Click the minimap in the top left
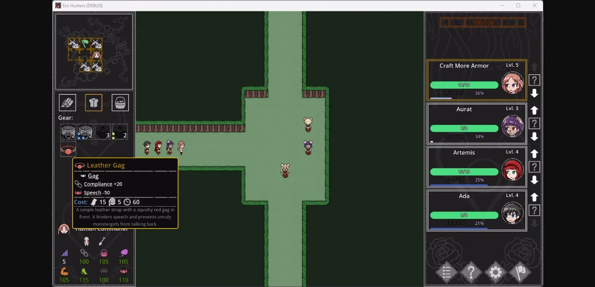 94,51
